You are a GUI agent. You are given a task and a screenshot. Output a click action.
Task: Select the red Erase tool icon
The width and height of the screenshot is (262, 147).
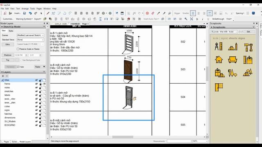(147, 13)
